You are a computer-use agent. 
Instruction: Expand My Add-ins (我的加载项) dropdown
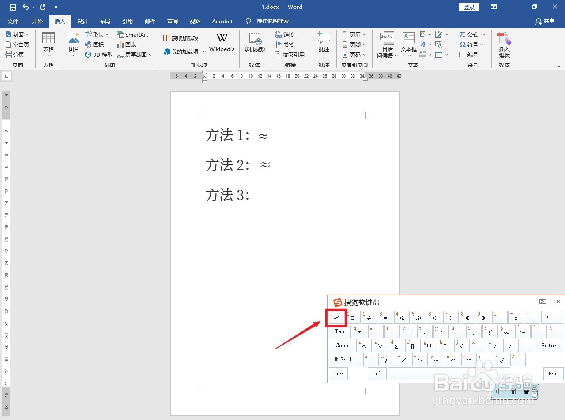204,52
